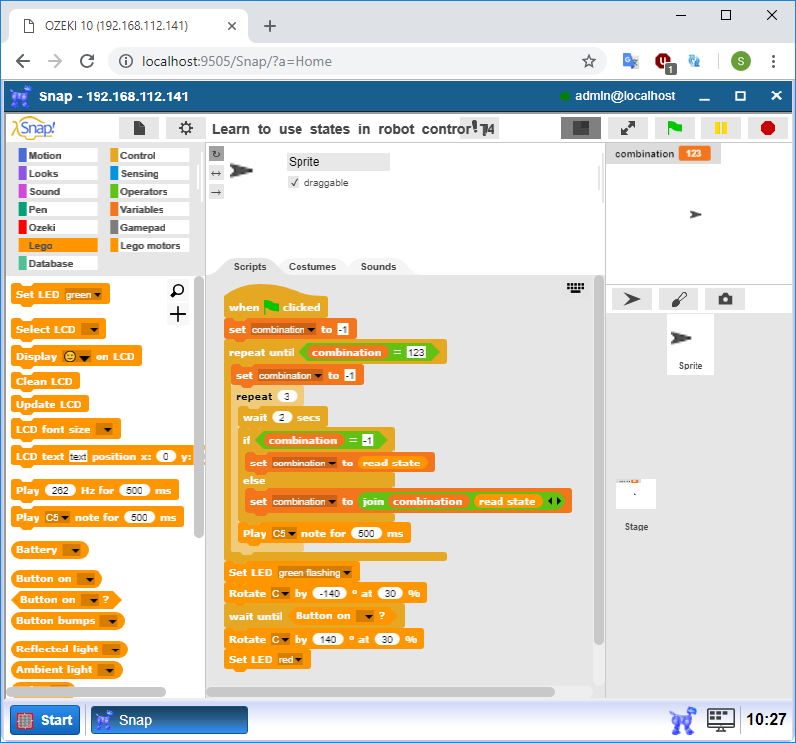Select the Motion block category
Viewport: 796px width, 743px height.
[x=58, y=155]
